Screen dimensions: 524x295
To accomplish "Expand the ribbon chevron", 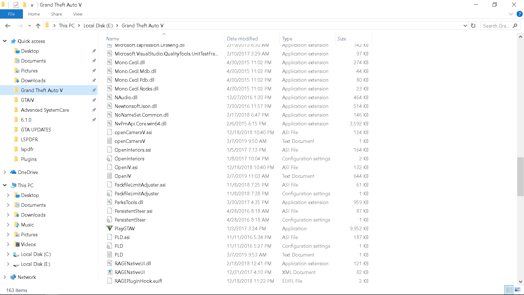I will [x=511, y=14].
